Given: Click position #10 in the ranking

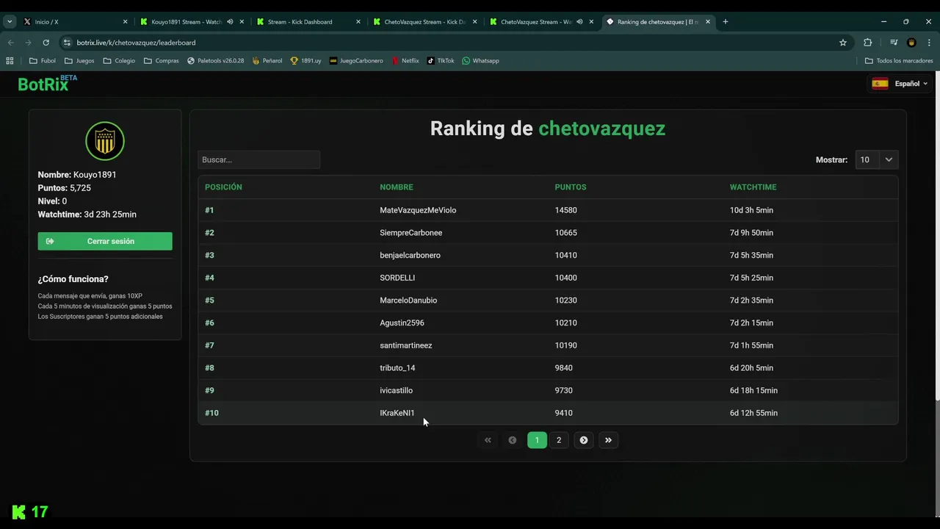Looking at the screenshot, I should click(211, 413).
